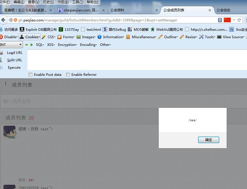
Task: Open the HackBar XSS menu
Action: [51, 45]
